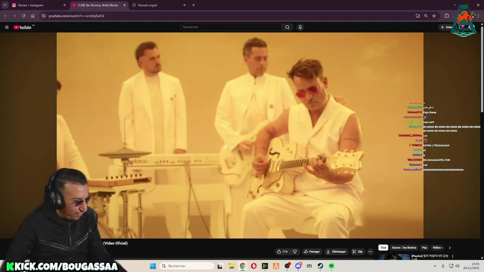The height and width of the screenshot is (272, 484).
Task: Click the YouTube logo
Action: [x=23, y=27]
